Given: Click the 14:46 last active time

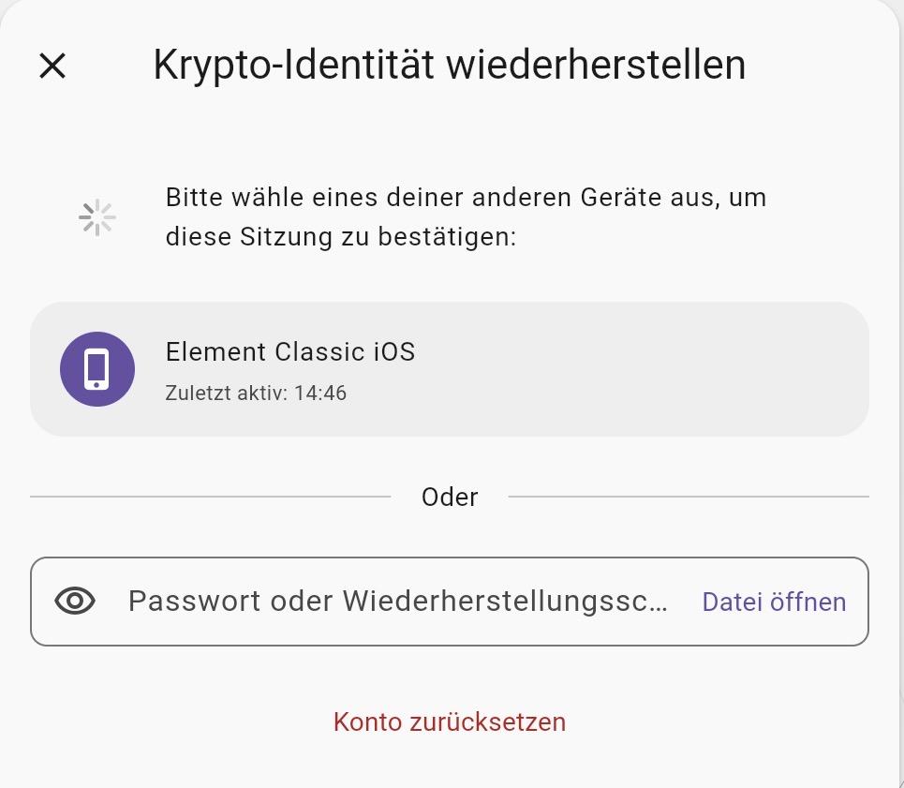Looking at the screenshot, I should pos(320,394).
